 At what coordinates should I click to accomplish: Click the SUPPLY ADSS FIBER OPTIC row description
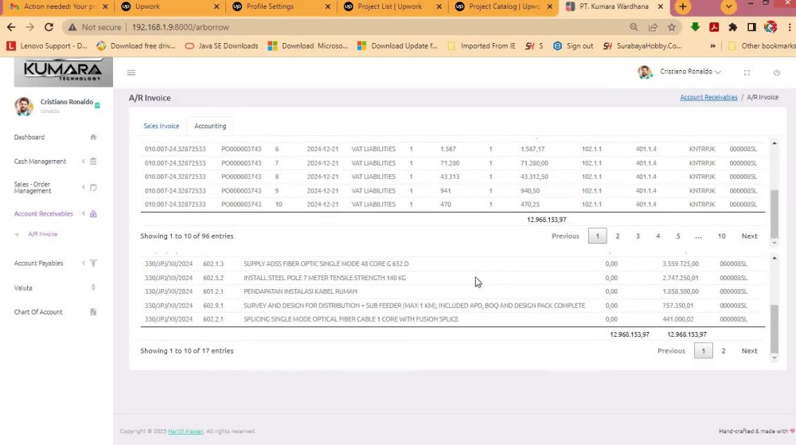point(326,263)
